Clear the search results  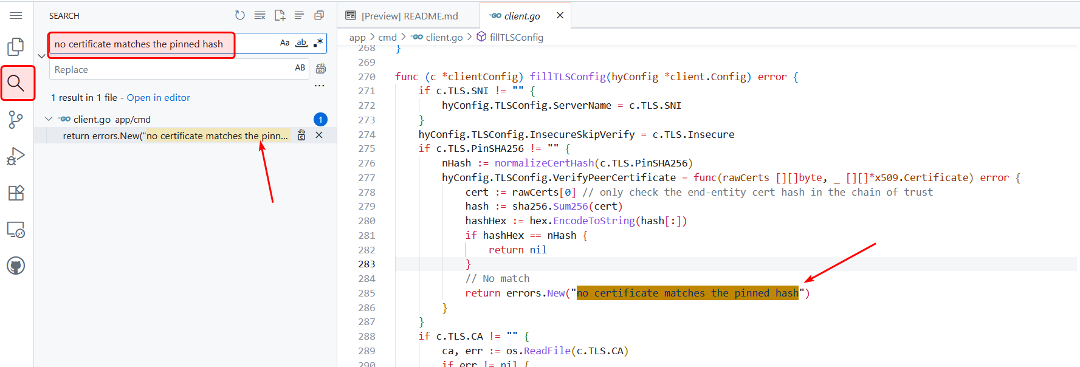[x=260, y=16]
